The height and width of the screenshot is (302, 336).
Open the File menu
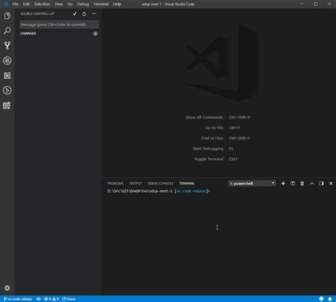[16, 4]
